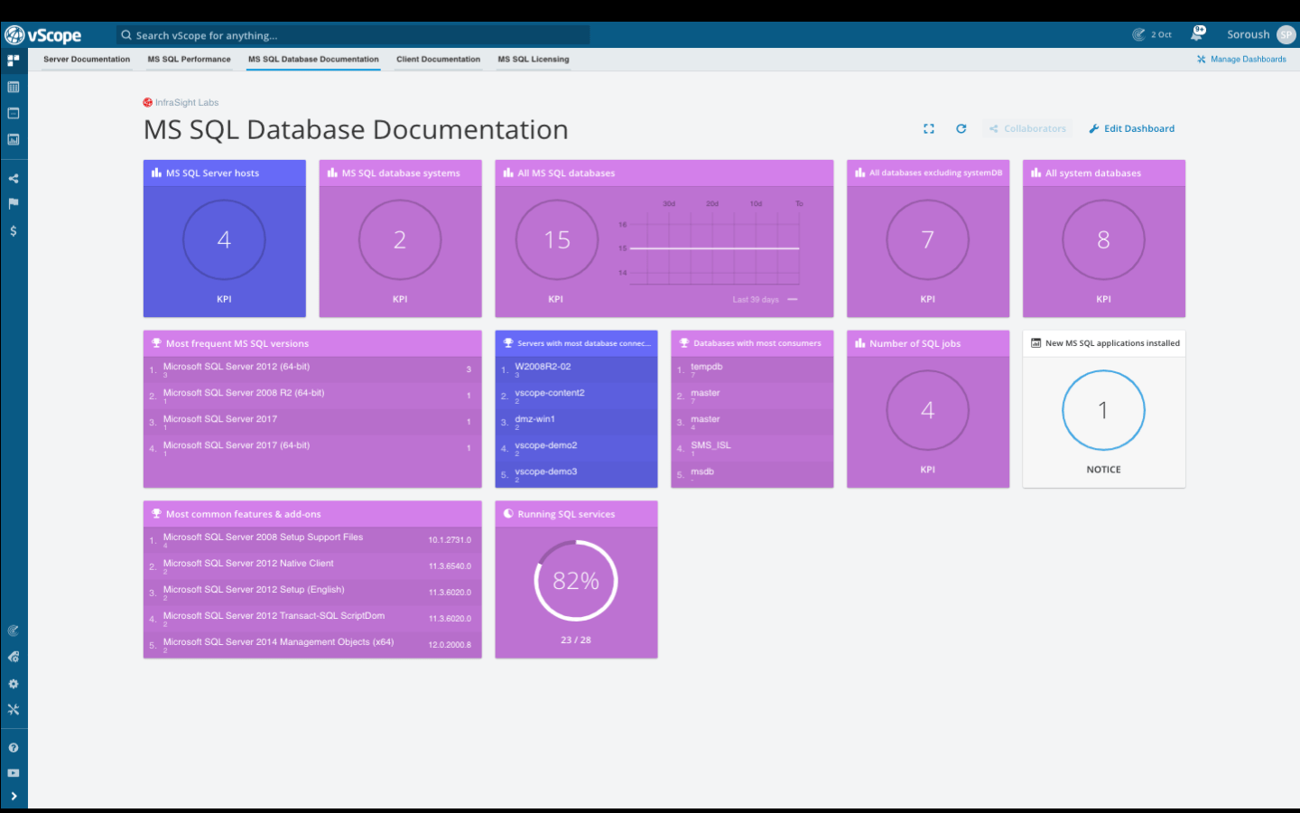
Task: Open the help question mark icon
Action: coord(13,748)
